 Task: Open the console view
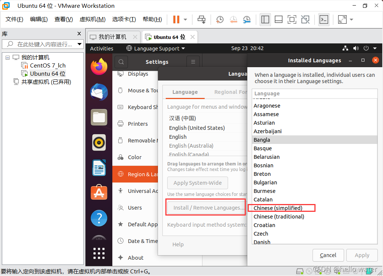(324, 20)
